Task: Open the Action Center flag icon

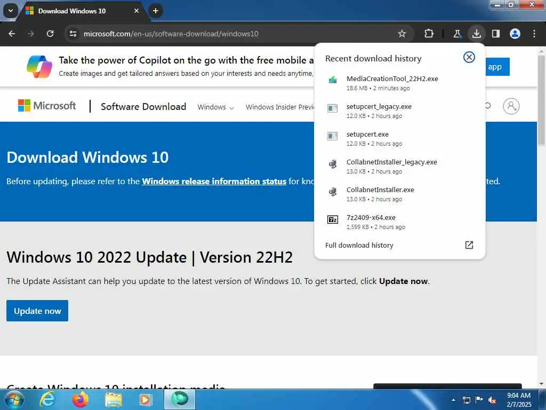Action: (479, 400)
